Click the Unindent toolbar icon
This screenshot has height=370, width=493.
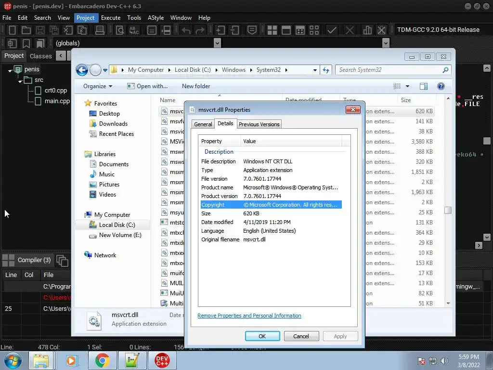click(x=234, y=30)
